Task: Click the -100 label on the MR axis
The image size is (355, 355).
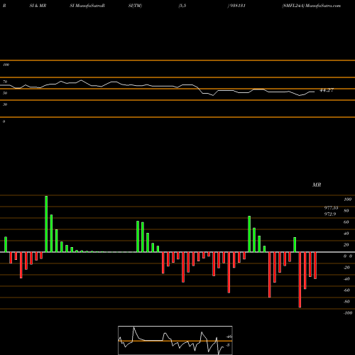Action: click(x=348, y=313)
